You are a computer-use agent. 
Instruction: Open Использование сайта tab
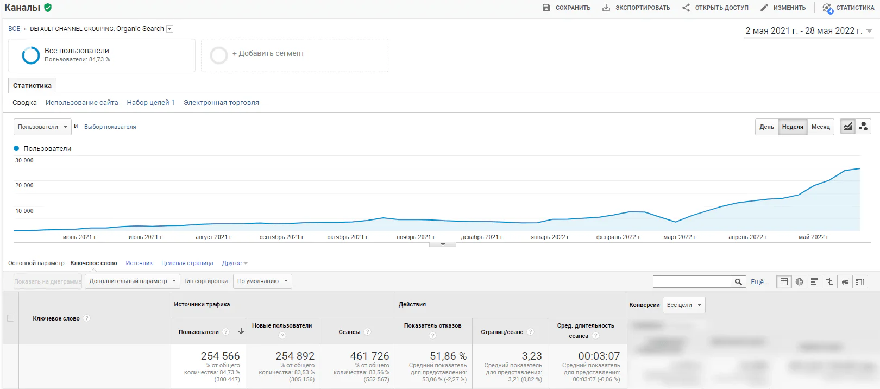pos(81,103)
